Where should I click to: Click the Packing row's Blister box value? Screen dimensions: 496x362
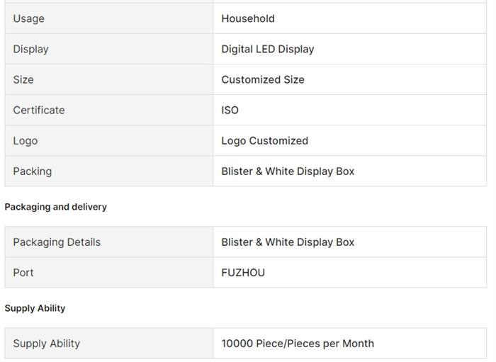point(288,171)
